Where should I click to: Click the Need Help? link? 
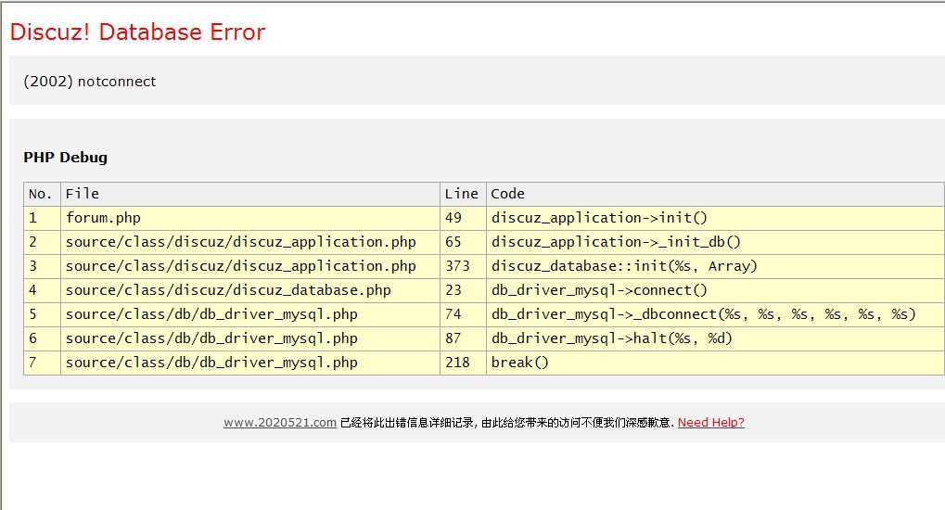[710, 423]
